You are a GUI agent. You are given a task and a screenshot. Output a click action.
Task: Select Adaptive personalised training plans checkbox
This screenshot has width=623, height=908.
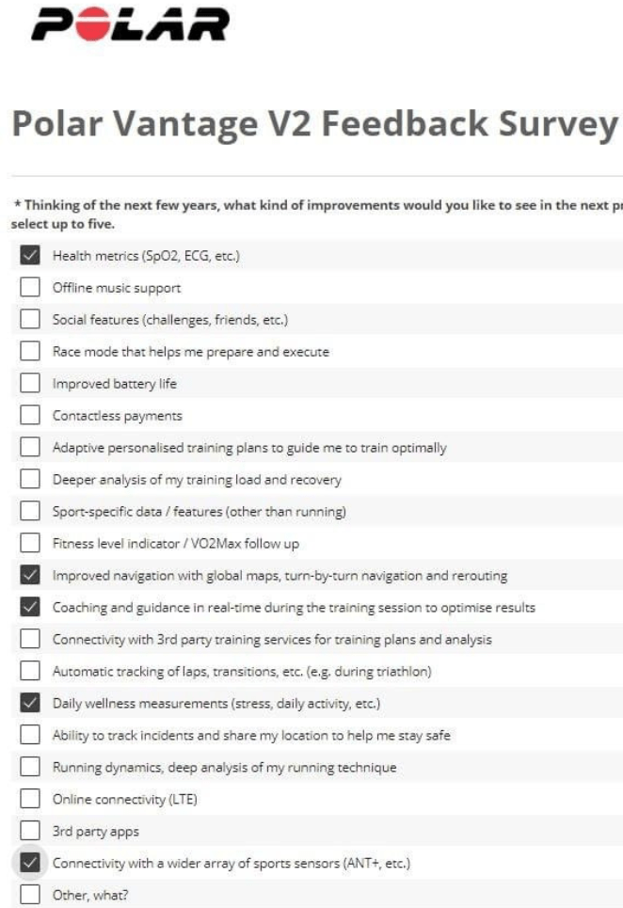[x=30, y=448]
